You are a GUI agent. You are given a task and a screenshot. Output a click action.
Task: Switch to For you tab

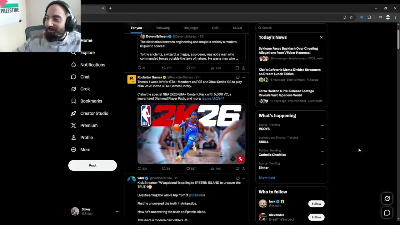click(x=136, y=28)
